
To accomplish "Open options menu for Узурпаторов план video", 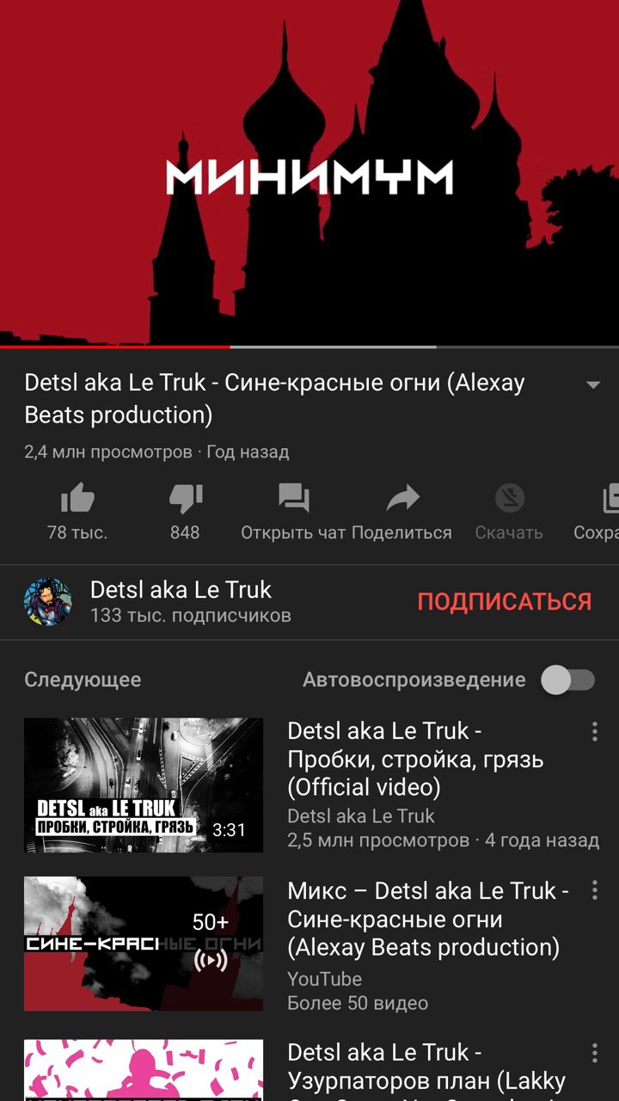I will coord(594,1053).
